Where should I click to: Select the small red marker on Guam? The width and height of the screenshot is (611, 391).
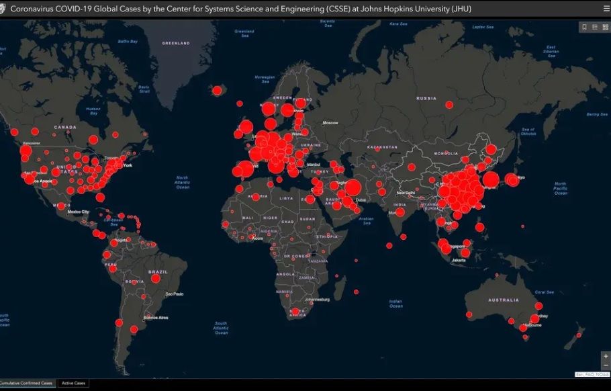tap(522, 226)
